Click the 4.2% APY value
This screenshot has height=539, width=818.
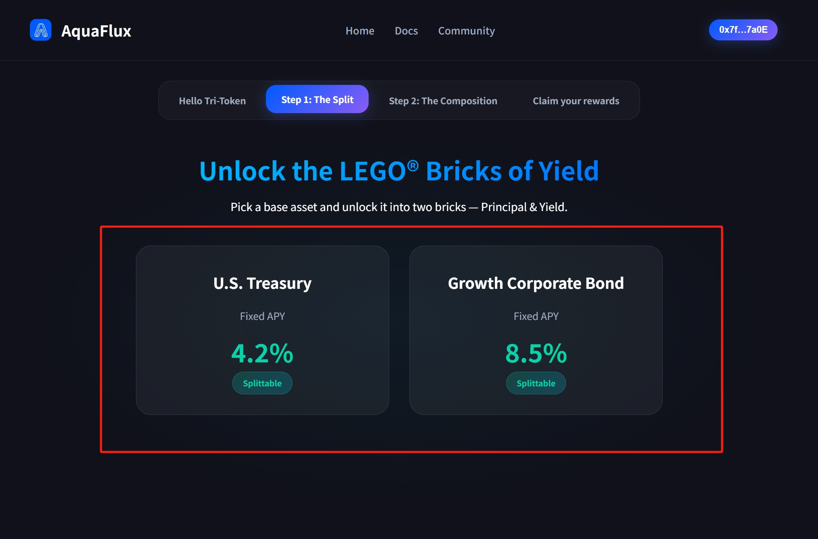263,353
